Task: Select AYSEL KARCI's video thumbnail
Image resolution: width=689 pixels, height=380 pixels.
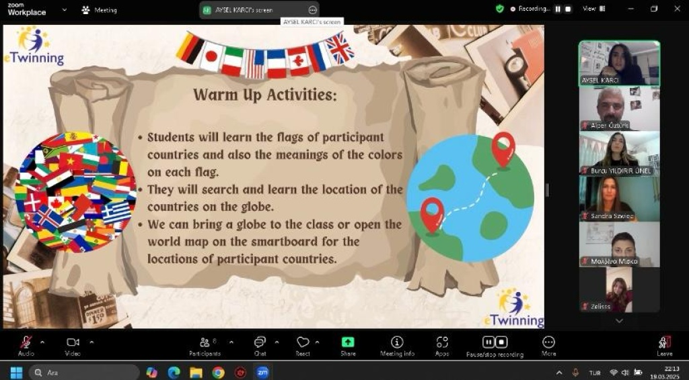Action: [619, 63]
